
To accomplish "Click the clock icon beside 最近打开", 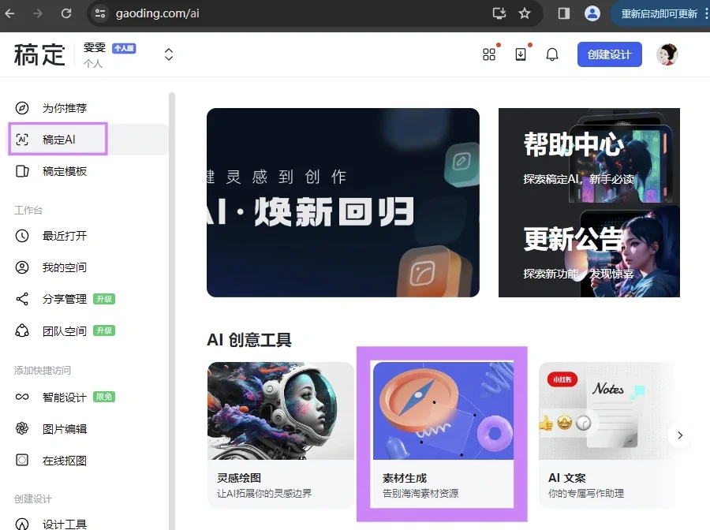I will click(22, 236).
